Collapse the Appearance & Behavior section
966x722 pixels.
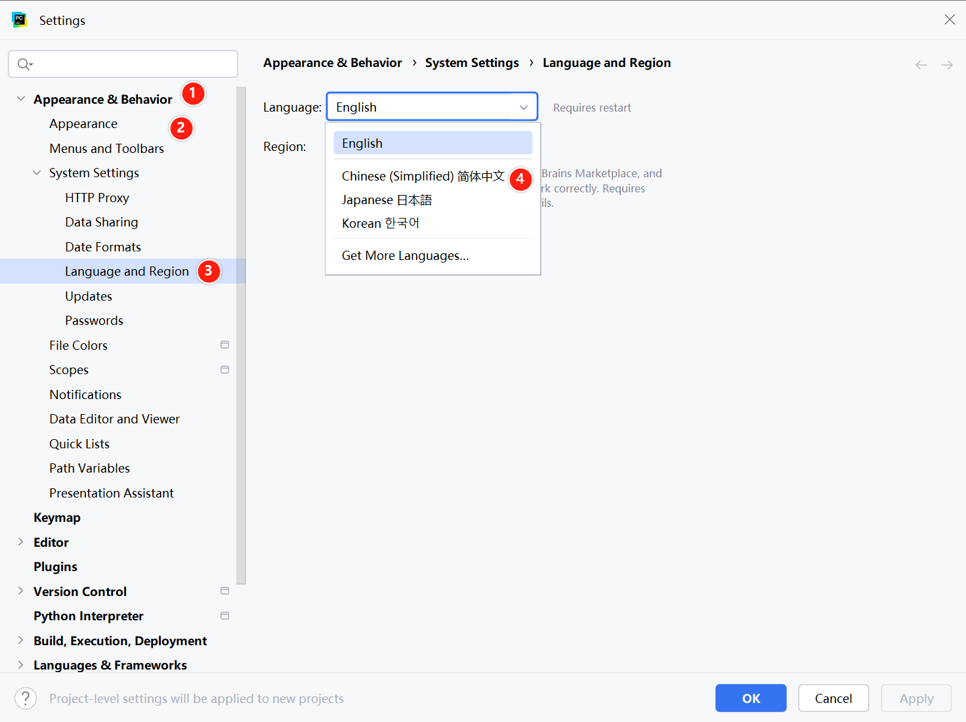coord(21,99)
